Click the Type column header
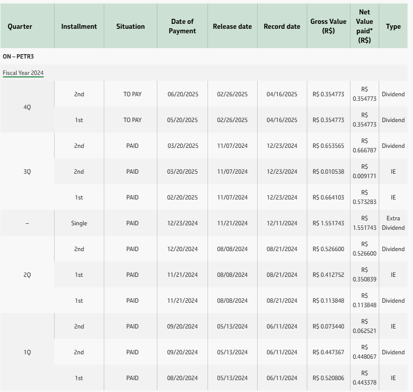This screenshot has height=392, width=413. coord(393,27)
